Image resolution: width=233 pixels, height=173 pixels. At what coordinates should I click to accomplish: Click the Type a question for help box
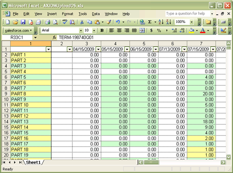[x=188, y=14]
